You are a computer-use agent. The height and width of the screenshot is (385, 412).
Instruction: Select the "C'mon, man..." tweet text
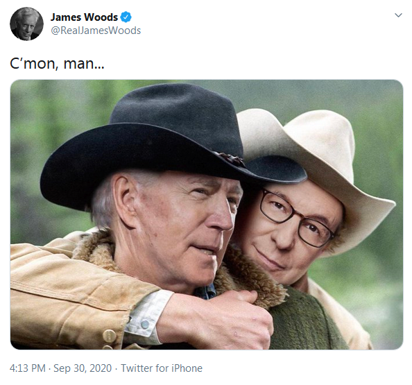point(57,64)
